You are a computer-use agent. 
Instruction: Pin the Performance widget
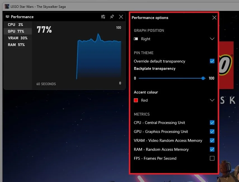tap(112, 16)
